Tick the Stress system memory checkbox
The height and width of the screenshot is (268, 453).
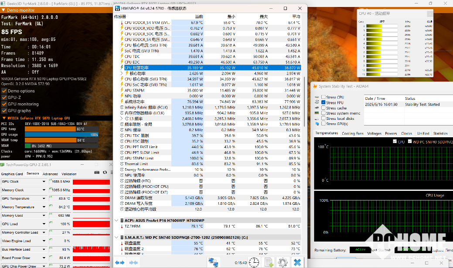(x=324, y=113)
